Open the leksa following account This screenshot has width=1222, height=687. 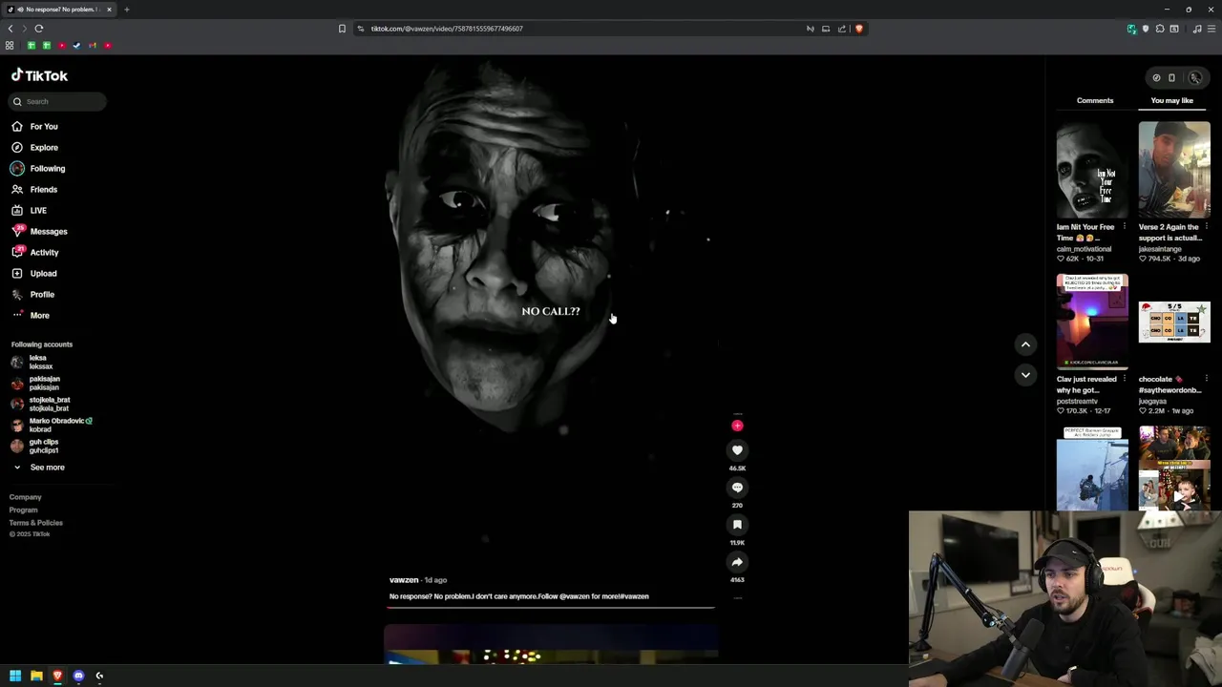pos(32,362)
